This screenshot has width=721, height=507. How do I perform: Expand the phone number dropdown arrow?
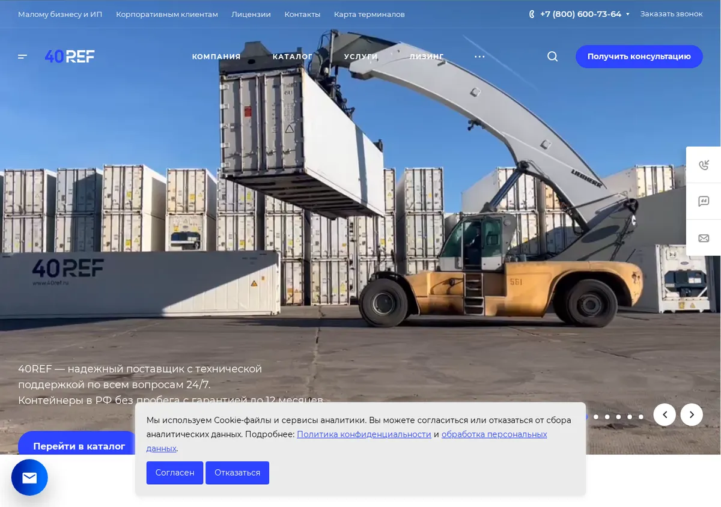point(628,14)
